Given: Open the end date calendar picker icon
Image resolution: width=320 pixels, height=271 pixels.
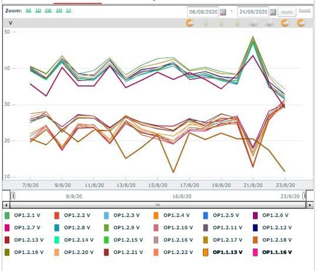Looking at the screenshot, I should click(x=273, y=12).
